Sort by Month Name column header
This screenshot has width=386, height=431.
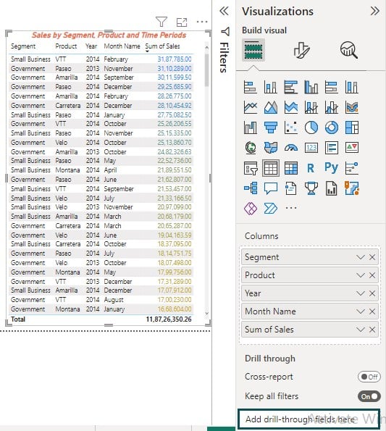[x=122, y=46]
